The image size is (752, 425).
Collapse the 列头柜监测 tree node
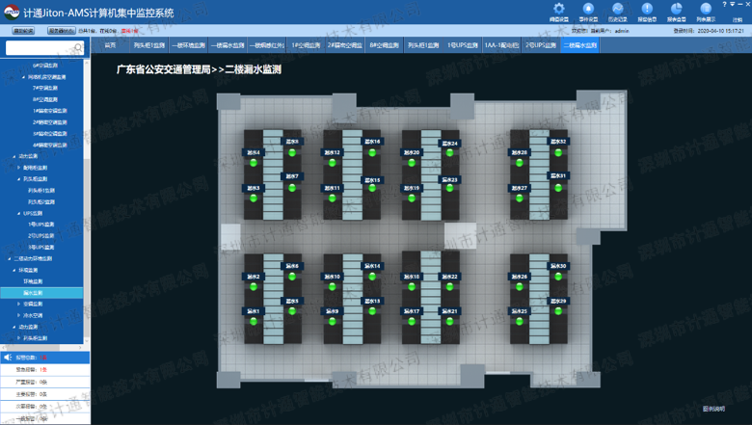(19, 179)
